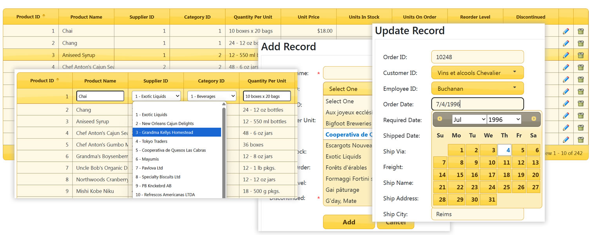591x235 pixels.
Task: Click the Order ID field showing 10248
Action: coord(477,57)
